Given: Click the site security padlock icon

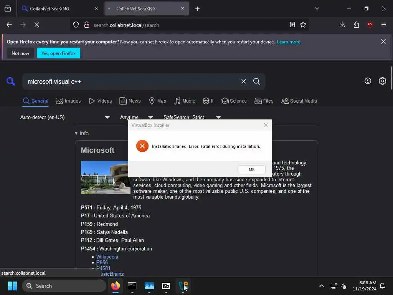Looking at the screenshot, I should 87,25.
